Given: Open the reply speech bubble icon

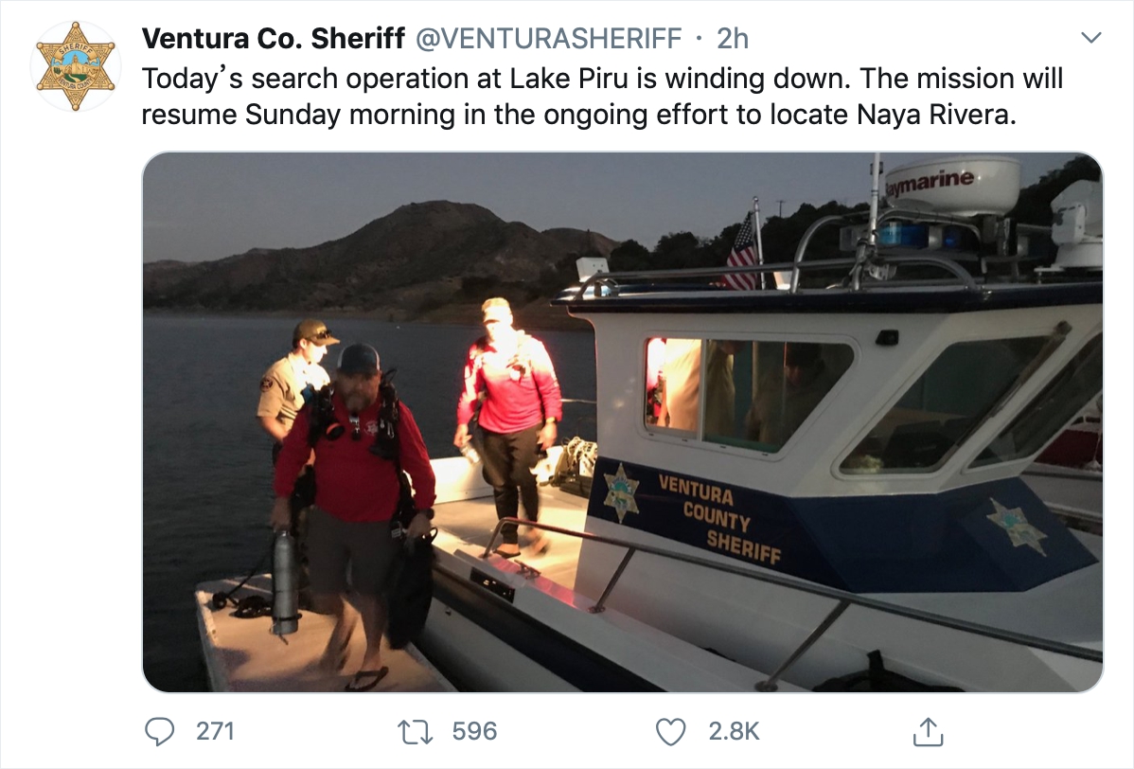Looking at the screenshot, I should pos(160,731).
